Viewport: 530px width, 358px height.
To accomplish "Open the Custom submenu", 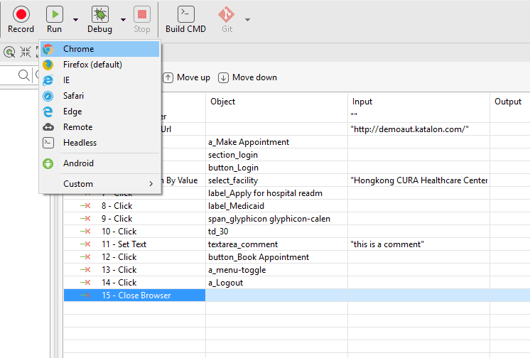I will (x=99, y=184).
